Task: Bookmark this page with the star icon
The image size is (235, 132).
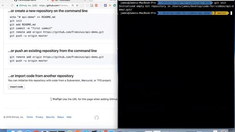Action: (77, 5)
